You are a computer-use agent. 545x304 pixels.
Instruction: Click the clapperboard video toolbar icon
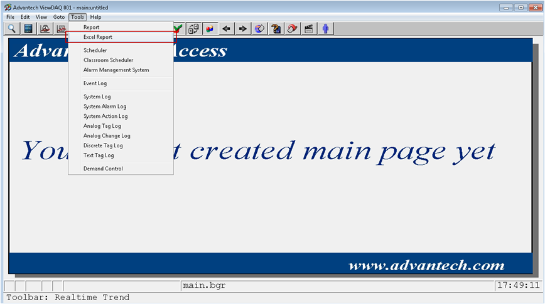(x=309, y=29)
